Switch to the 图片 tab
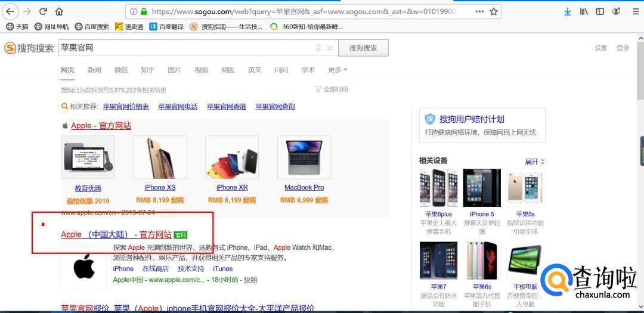This screenshot has height=313, width=644. coord(174,70)
